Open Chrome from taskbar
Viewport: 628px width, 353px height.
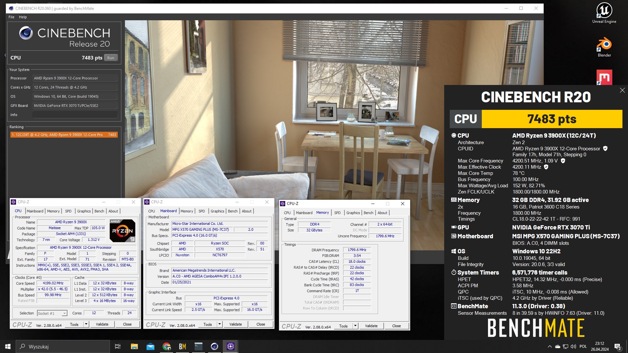(166, 346)
